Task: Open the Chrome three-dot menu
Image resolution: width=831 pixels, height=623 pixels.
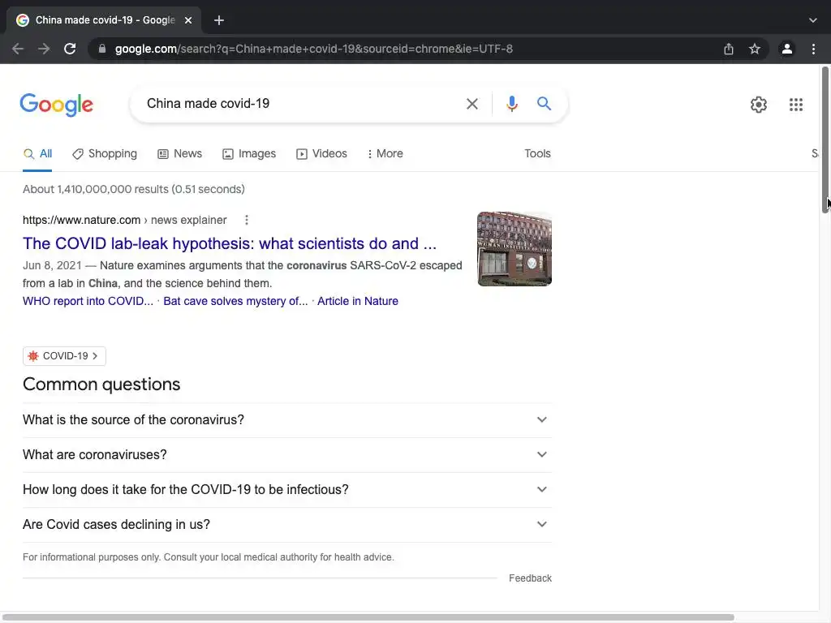Action: 813,49
